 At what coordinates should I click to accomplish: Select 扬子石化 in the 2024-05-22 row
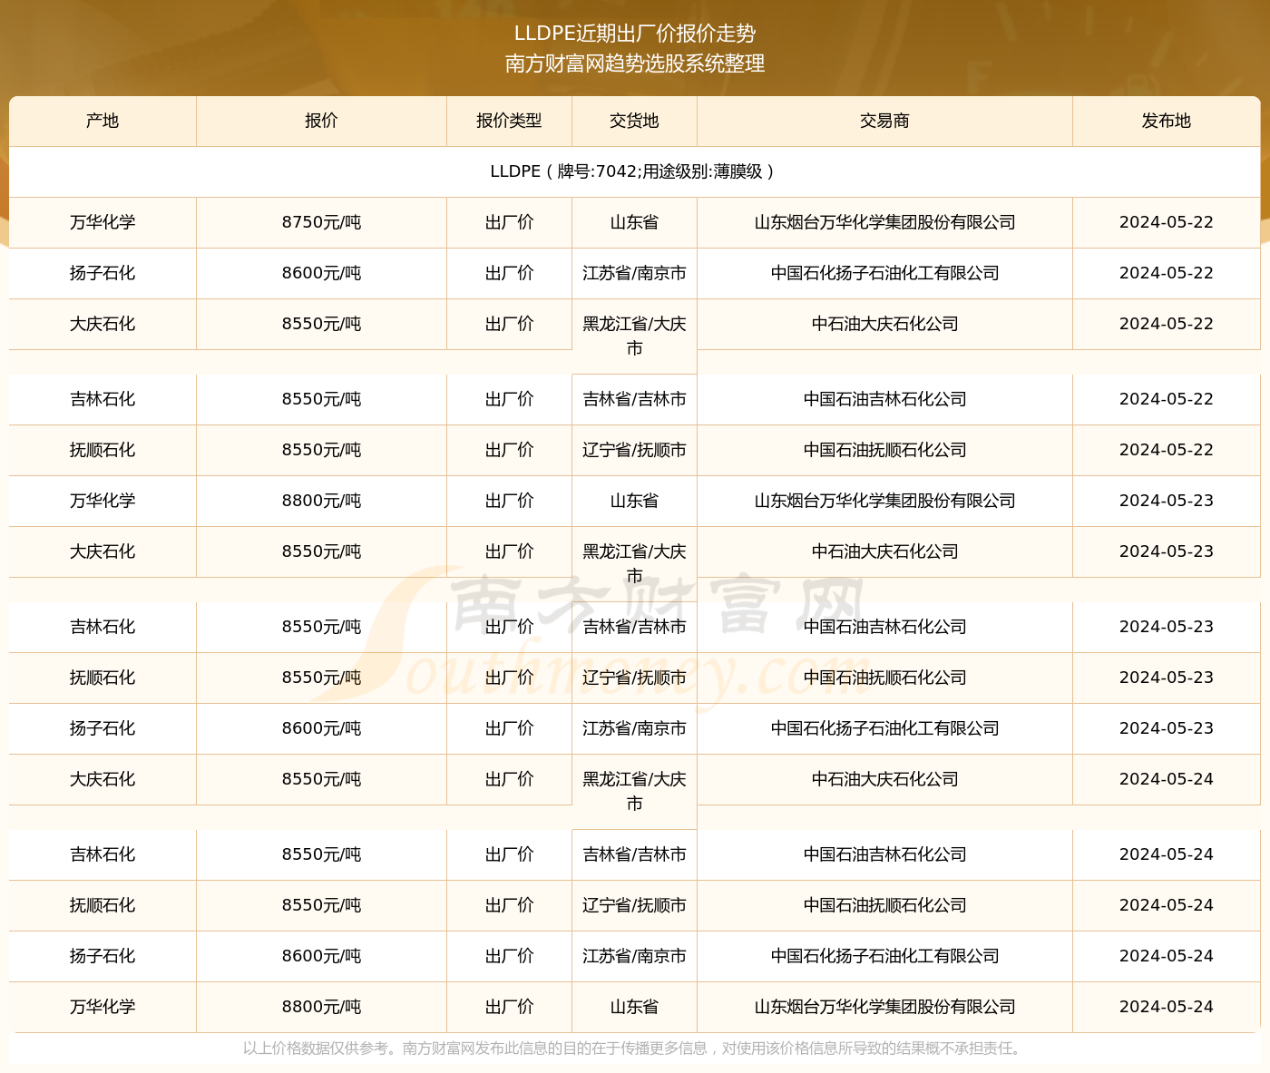coord(103,273)
